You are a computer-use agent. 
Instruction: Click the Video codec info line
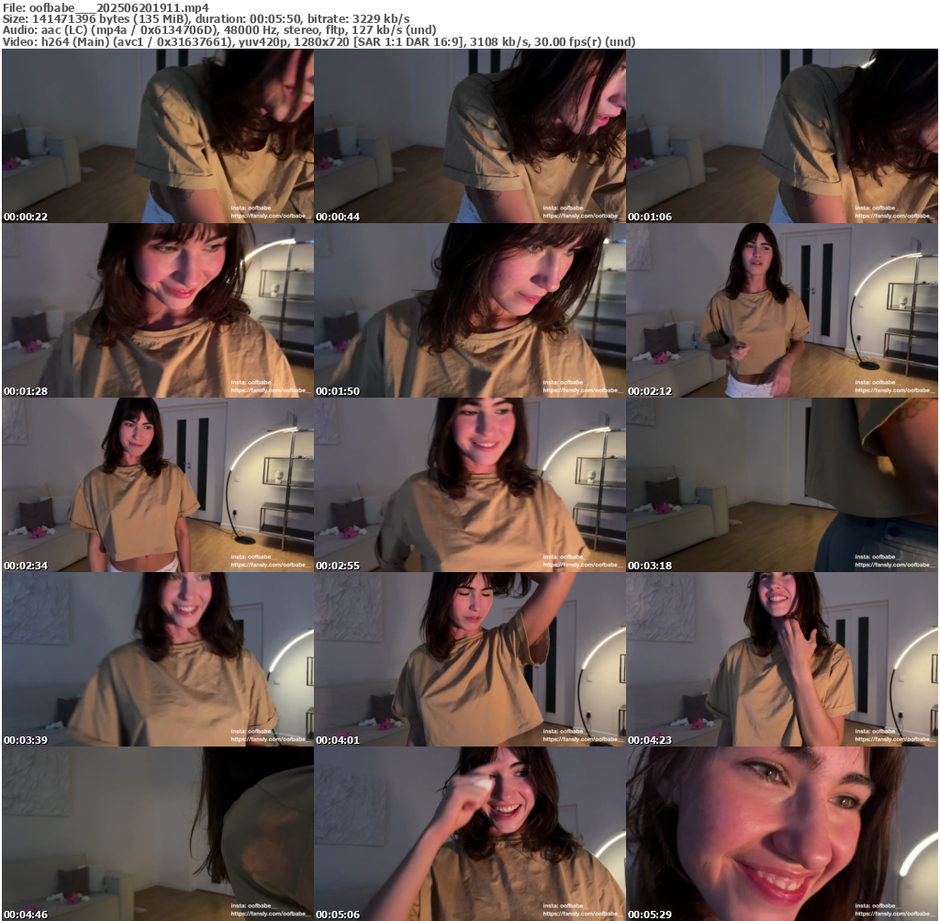pyautogui.click(x=319, y=41)
